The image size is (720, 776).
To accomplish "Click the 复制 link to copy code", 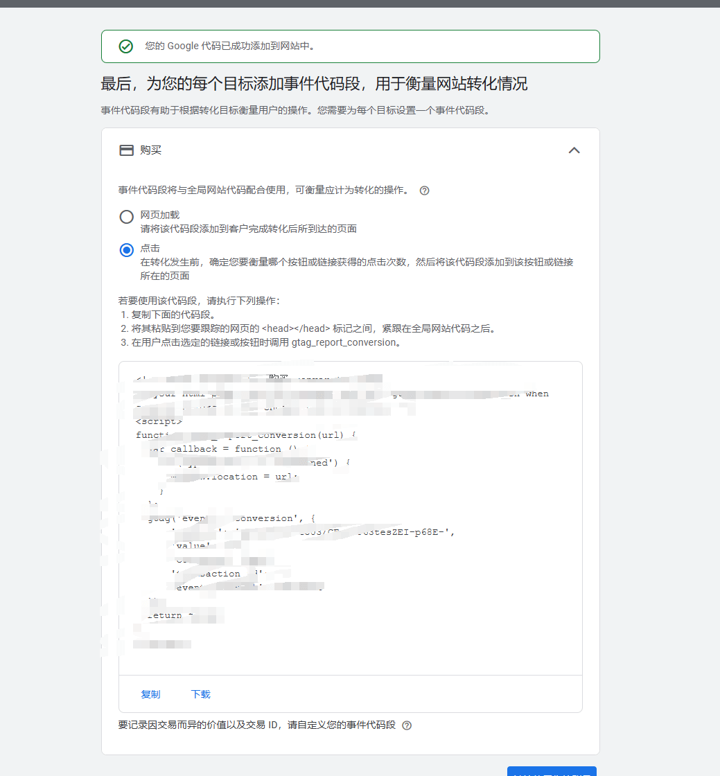I will pos(150,694).
